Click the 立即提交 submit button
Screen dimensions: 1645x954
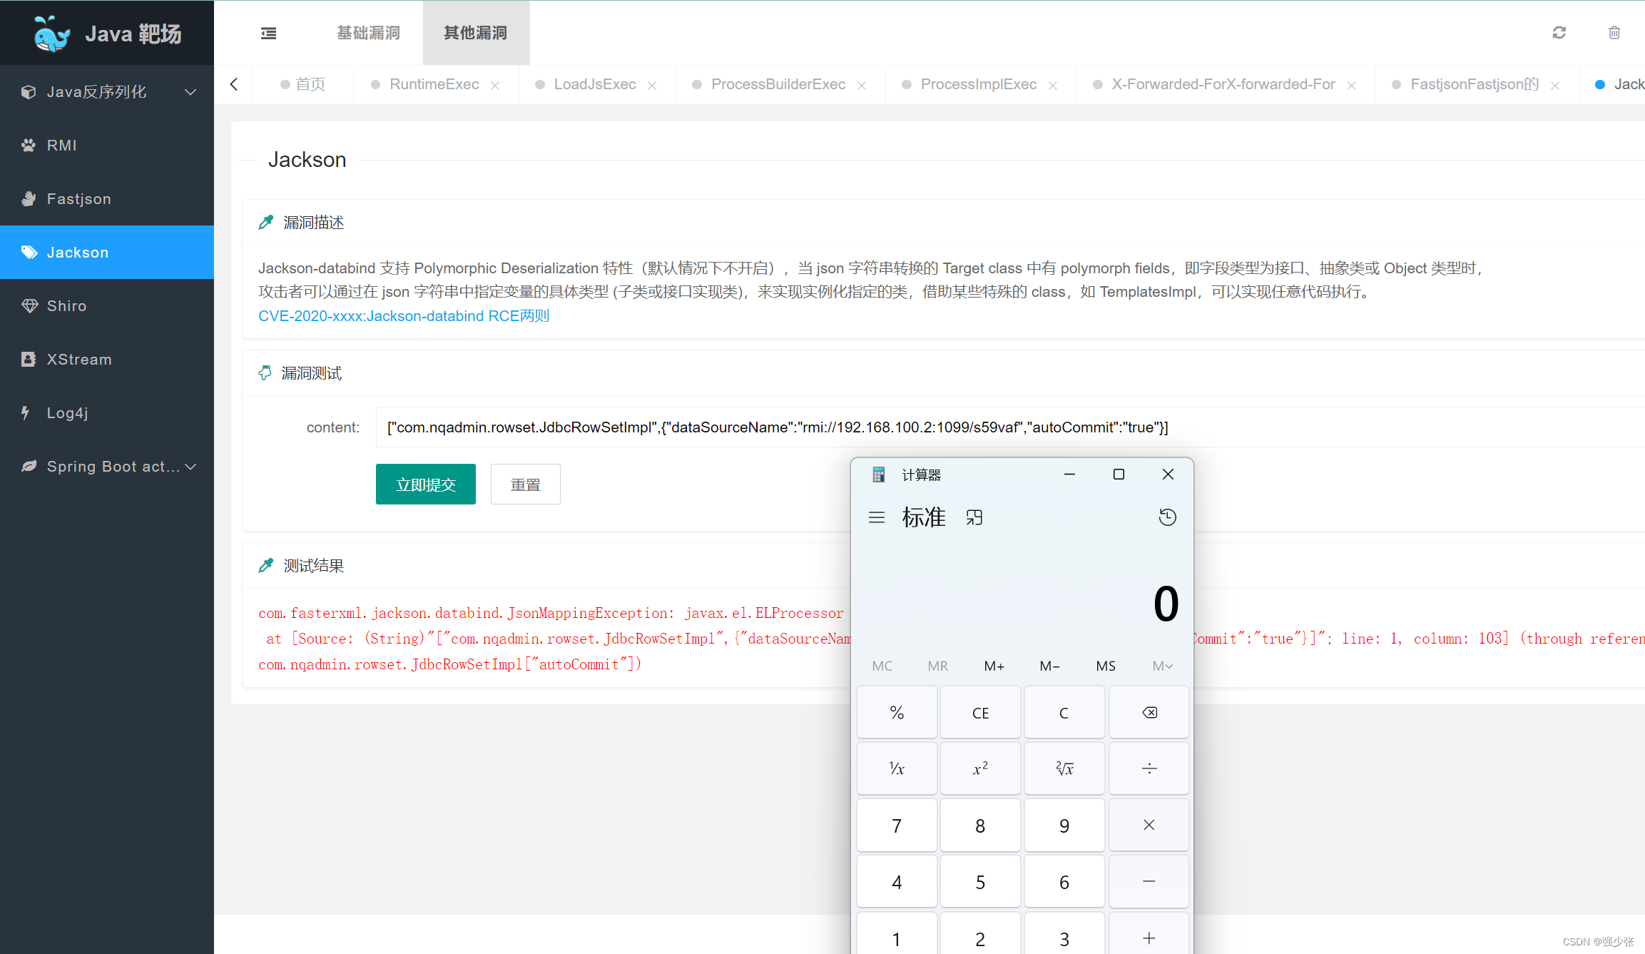click(x=426, y=484)
